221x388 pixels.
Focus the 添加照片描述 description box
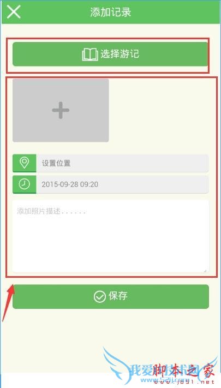pos(111,236)
